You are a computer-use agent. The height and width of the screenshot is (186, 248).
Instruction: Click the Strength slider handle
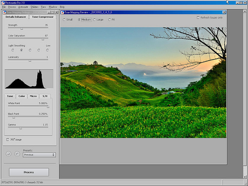[22, 29]
